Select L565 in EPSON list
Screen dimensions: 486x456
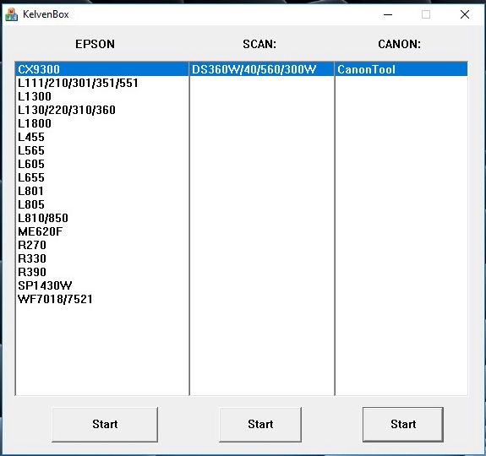102,150
